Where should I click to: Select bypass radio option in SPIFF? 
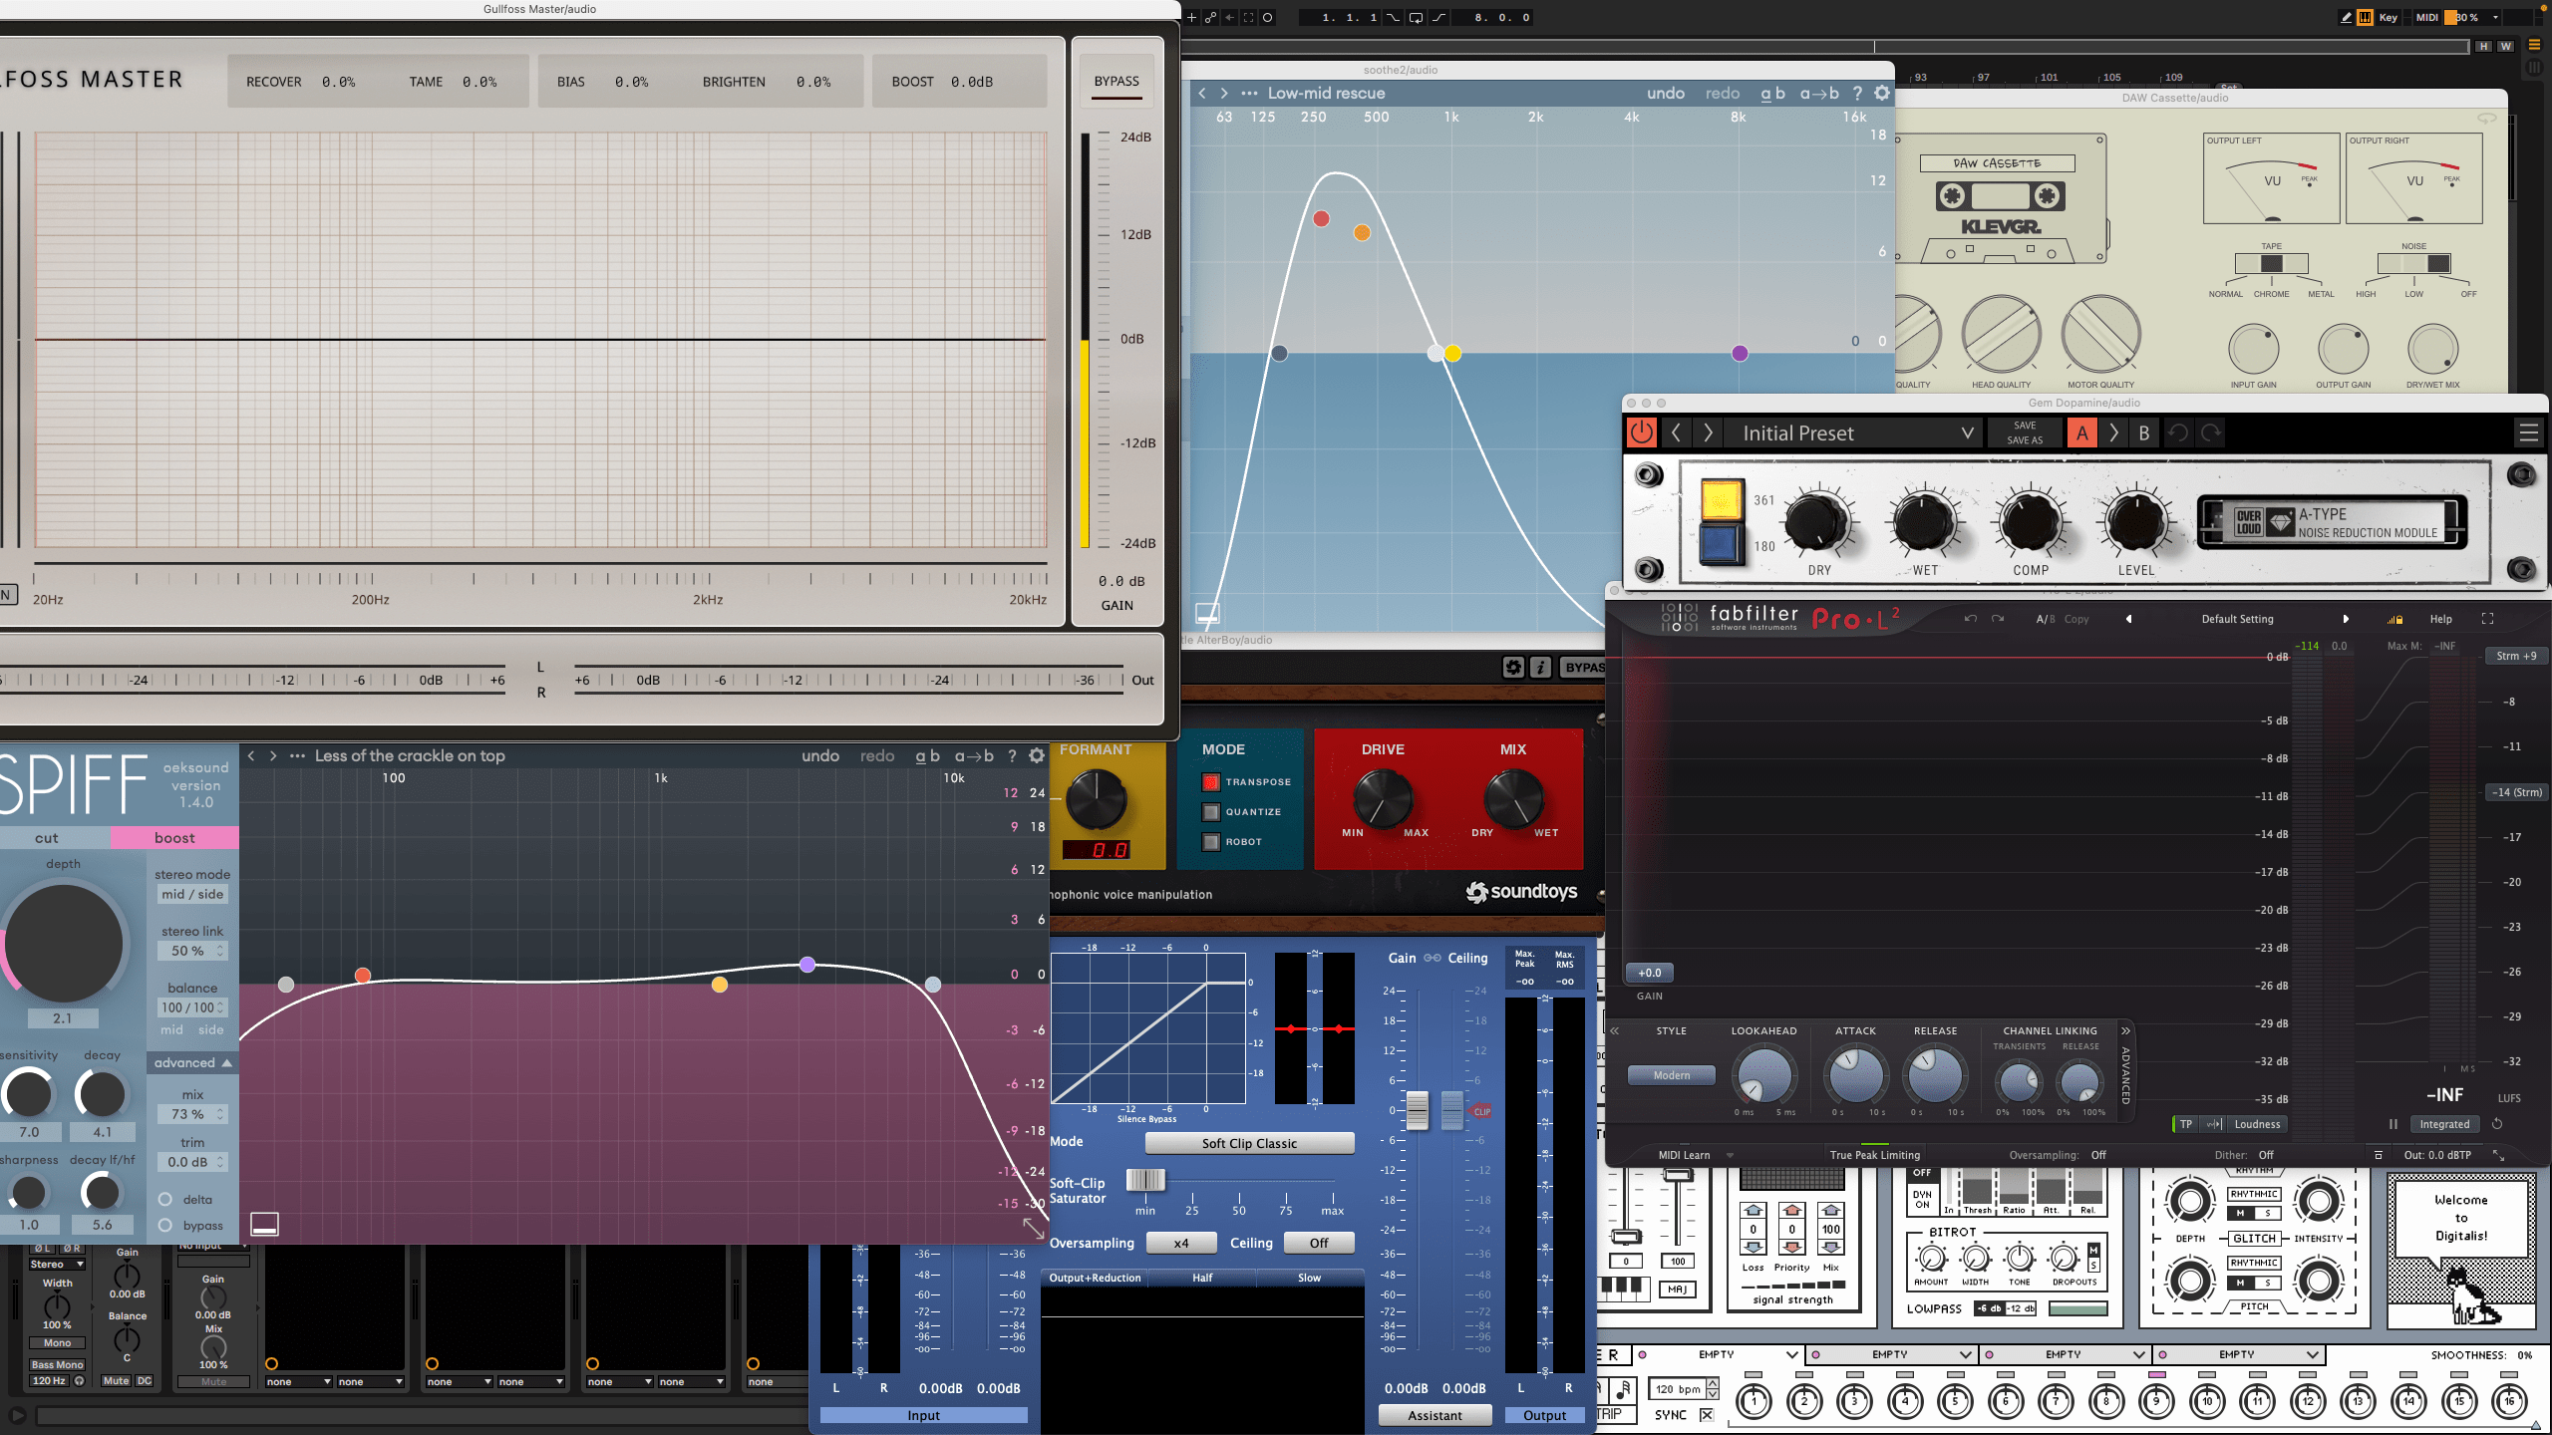165,1225
